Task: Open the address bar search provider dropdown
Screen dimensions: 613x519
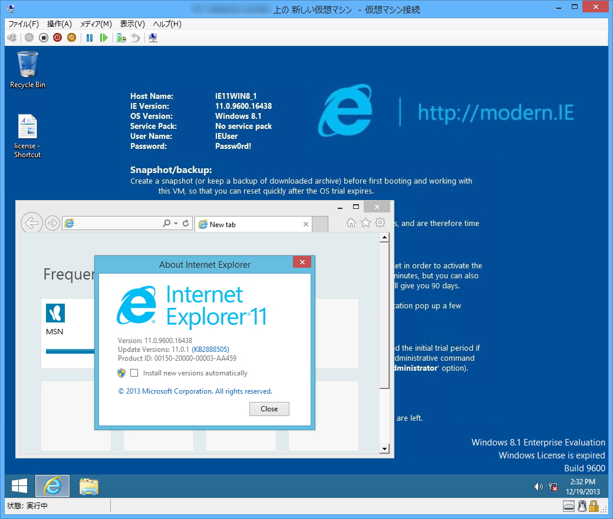Action: pos(174,222)
